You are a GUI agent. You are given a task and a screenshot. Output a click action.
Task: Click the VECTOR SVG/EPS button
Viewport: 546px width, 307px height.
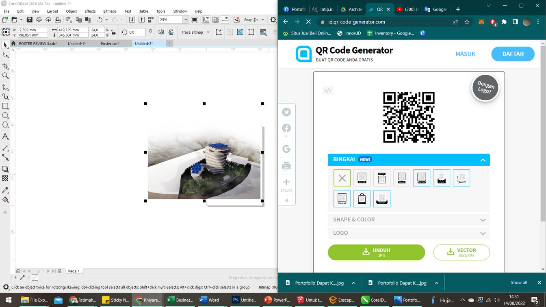click(x=461, y=252)
